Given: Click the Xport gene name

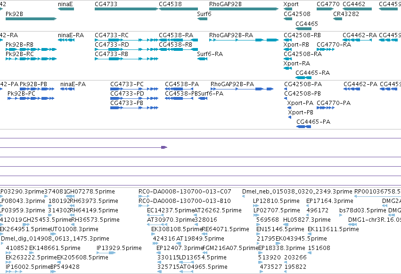Looking at the screenshot, I should coord(291,4).
